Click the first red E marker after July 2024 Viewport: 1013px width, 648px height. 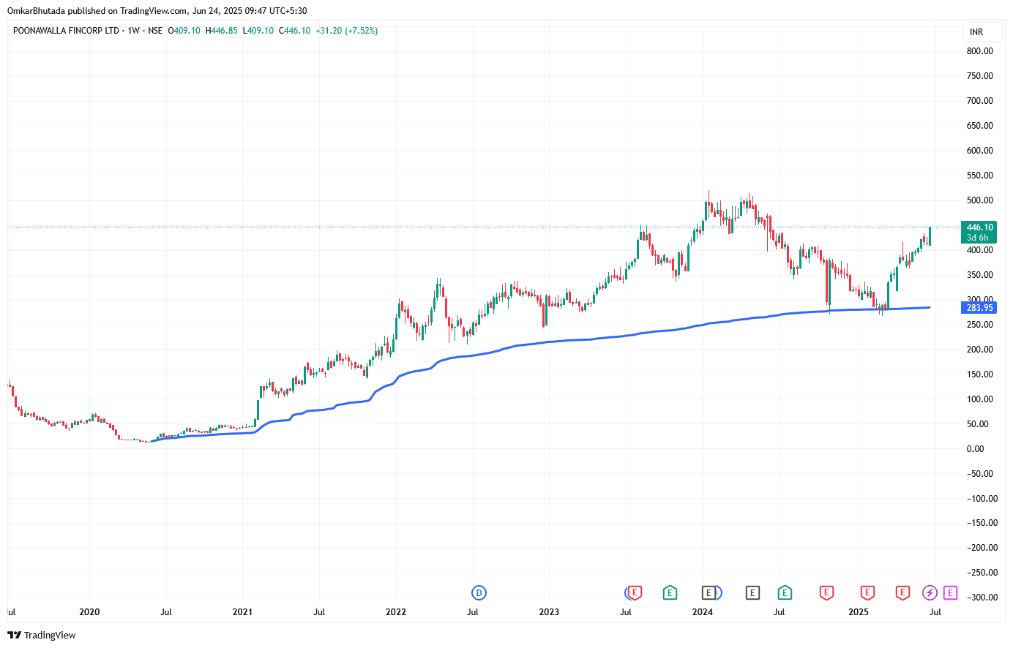(x=826, y=592)
